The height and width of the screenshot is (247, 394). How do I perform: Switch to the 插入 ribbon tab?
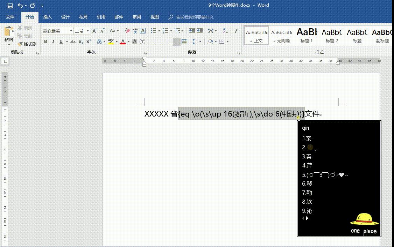[47, 17]
